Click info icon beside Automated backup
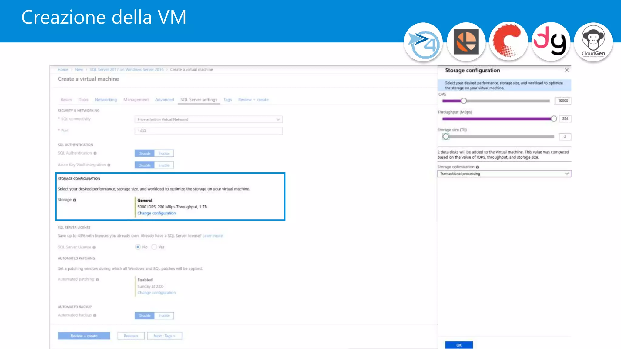Image resolution: width=621 pixels, height=349 pixels. [x=95, y=315]
